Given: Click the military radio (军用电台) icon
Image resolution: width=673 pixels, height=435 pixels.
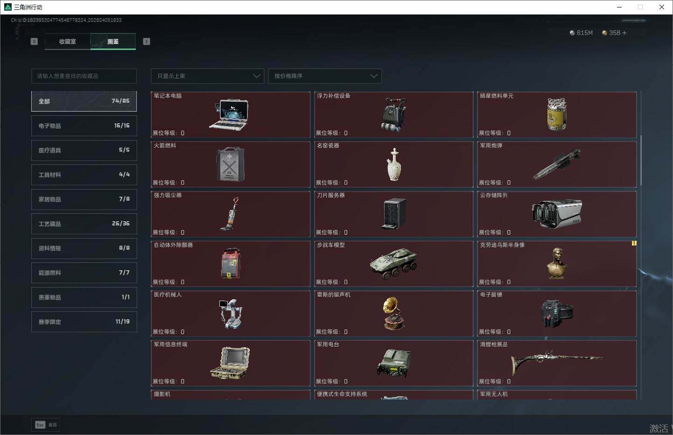Looking at the screenshot, I should coord(393,363).
